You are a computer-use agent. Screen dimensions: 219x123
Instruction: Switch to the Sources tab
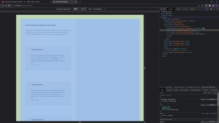185,9
